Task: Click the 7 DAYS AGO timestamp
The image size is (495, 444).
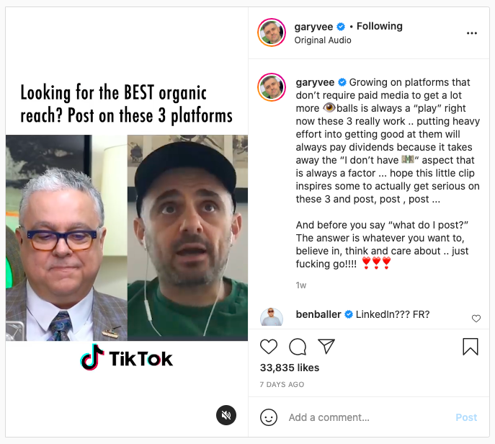Action: click(x=282, y=385)
